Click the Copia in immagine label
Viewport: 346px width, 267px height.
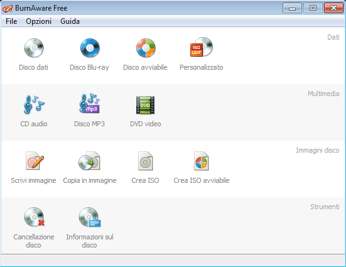[90, 180]
